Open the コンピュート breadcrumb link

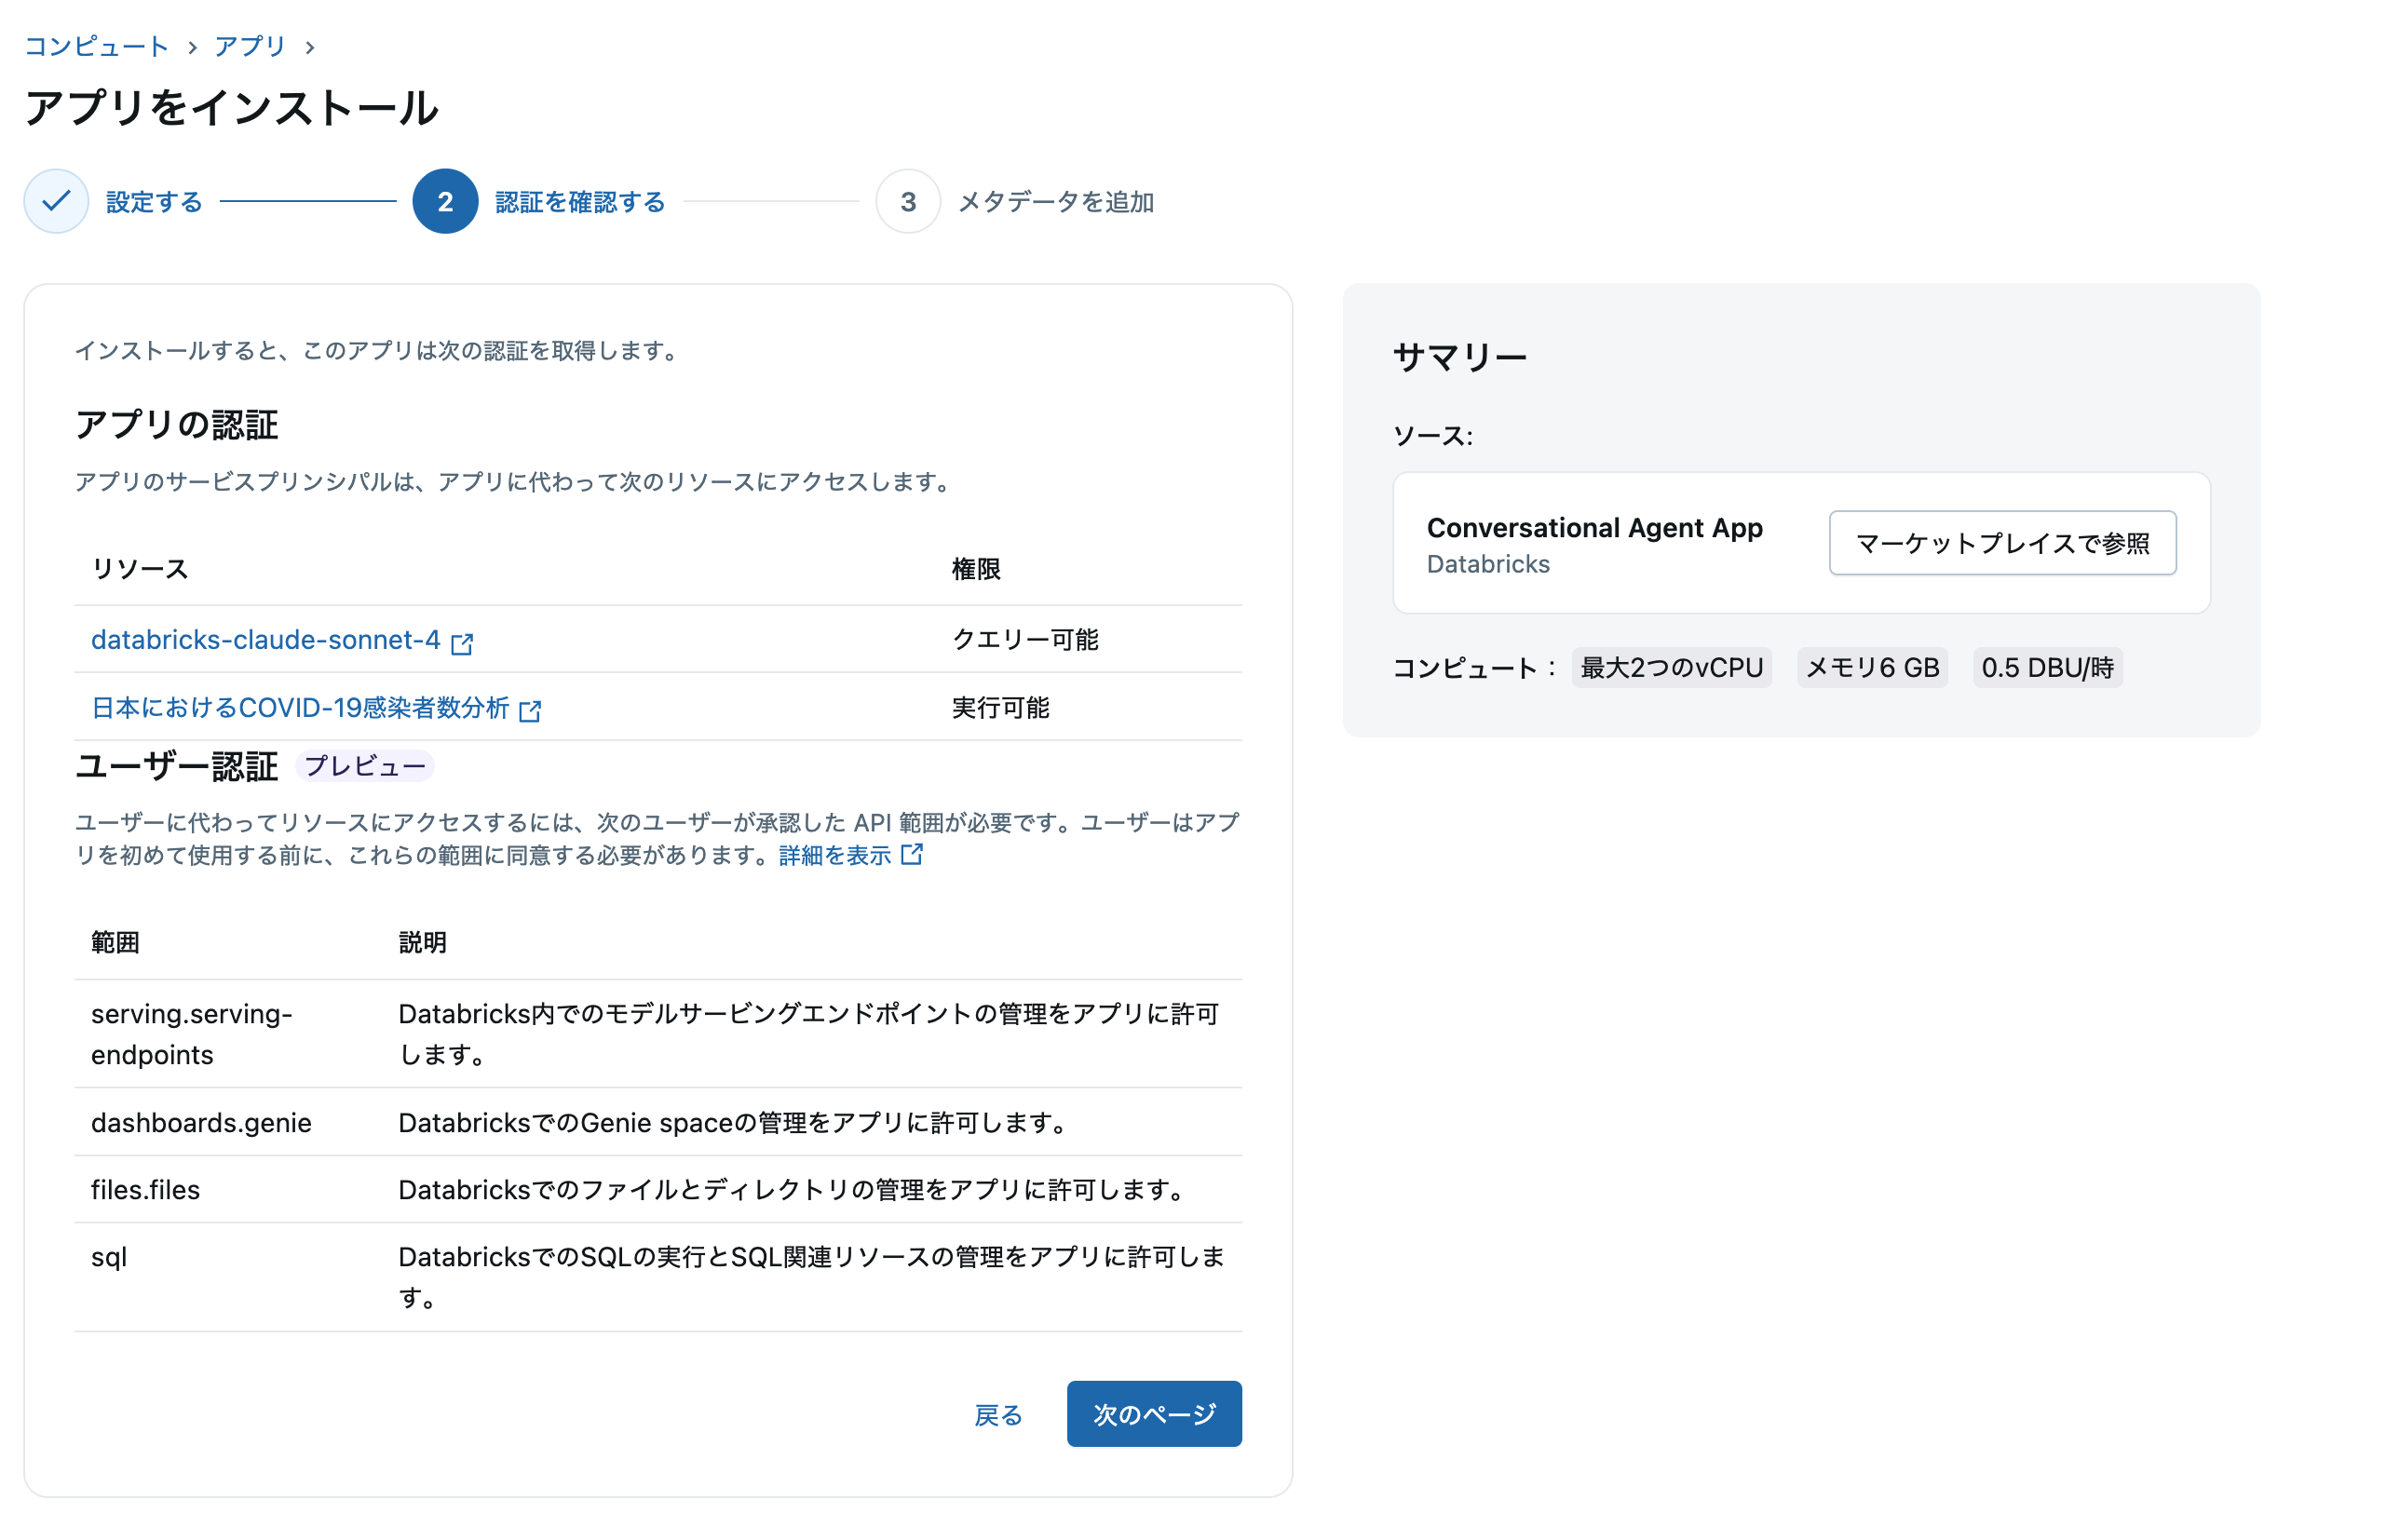(x=96, y=46)
